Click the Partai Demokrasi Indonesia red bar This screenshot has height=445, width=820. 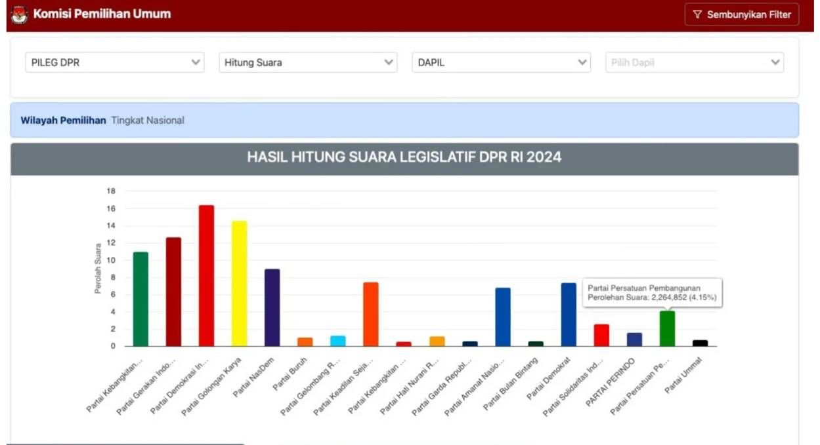click(206, 275)
